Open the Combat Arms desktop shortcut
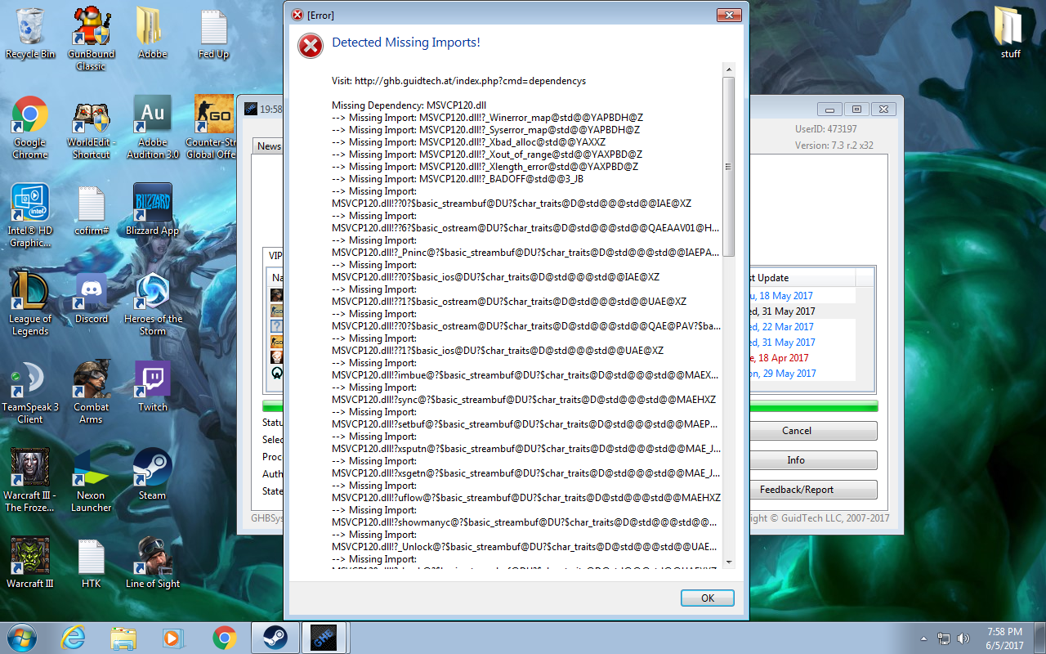The width and height of the screenshot is (1046, 654). 92,392
